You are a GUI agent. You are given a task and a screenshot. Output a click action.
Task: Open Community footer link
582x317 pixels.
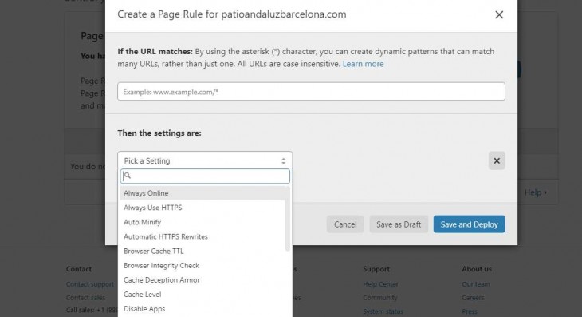[x=379, y=298]
